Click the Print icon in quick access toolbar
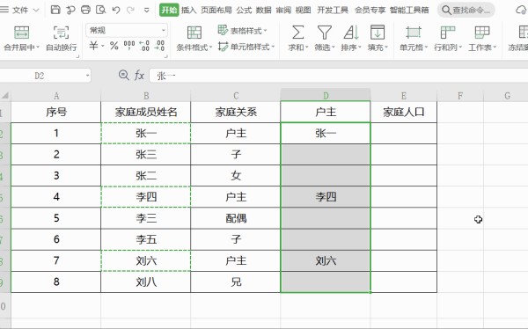 pyautogui.click(x=86, y=10)
